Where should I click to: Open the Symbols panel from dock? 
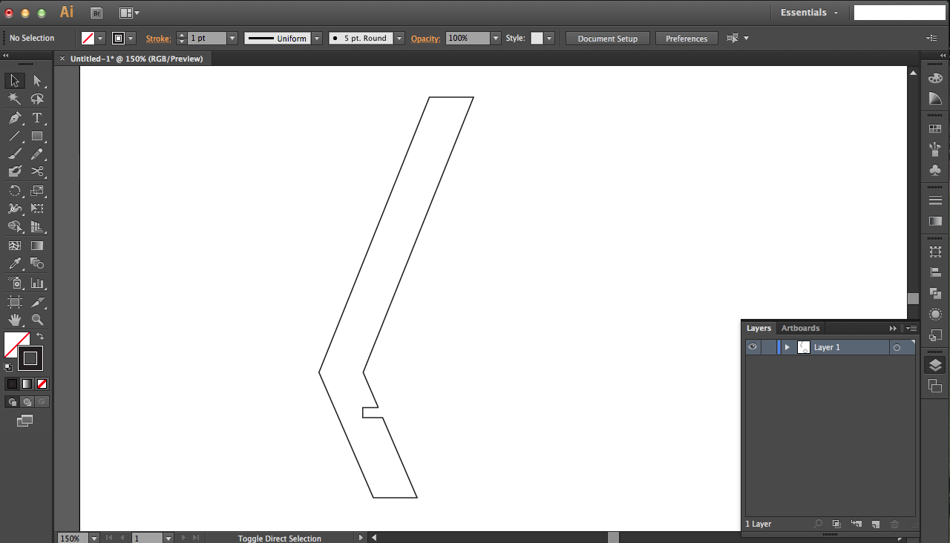click(x=935, y=170)
